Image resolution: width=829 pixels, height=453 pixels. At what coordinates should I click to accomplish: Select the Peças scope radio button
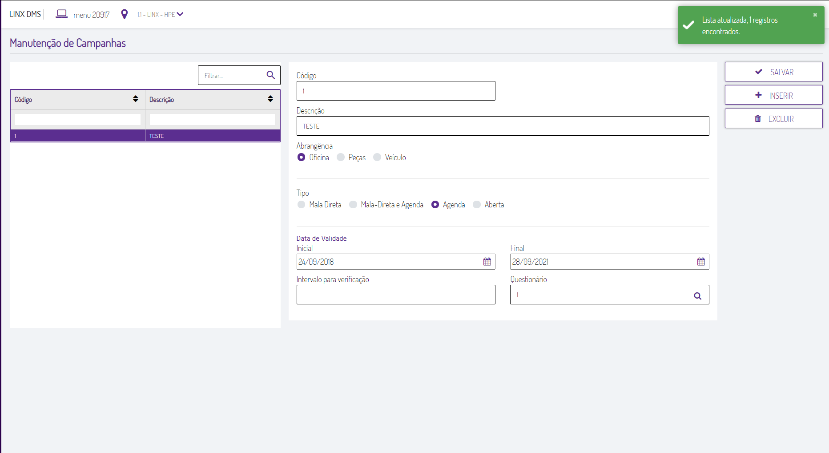341,157
